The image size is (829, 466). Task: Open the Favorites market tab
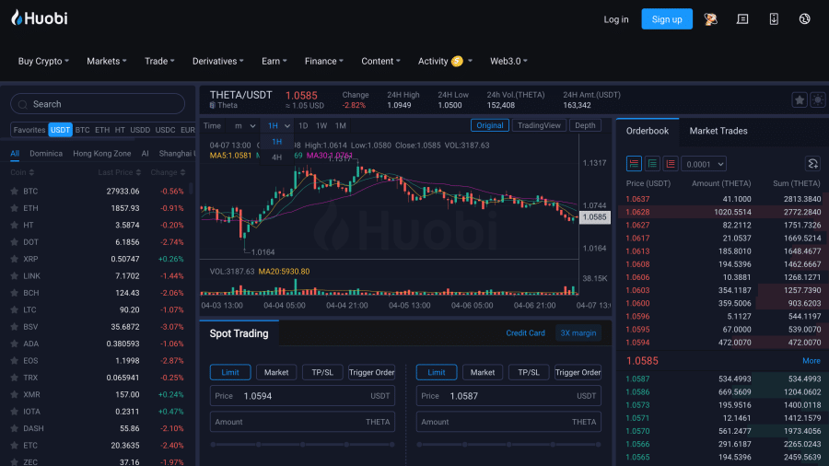coord(29,130)
